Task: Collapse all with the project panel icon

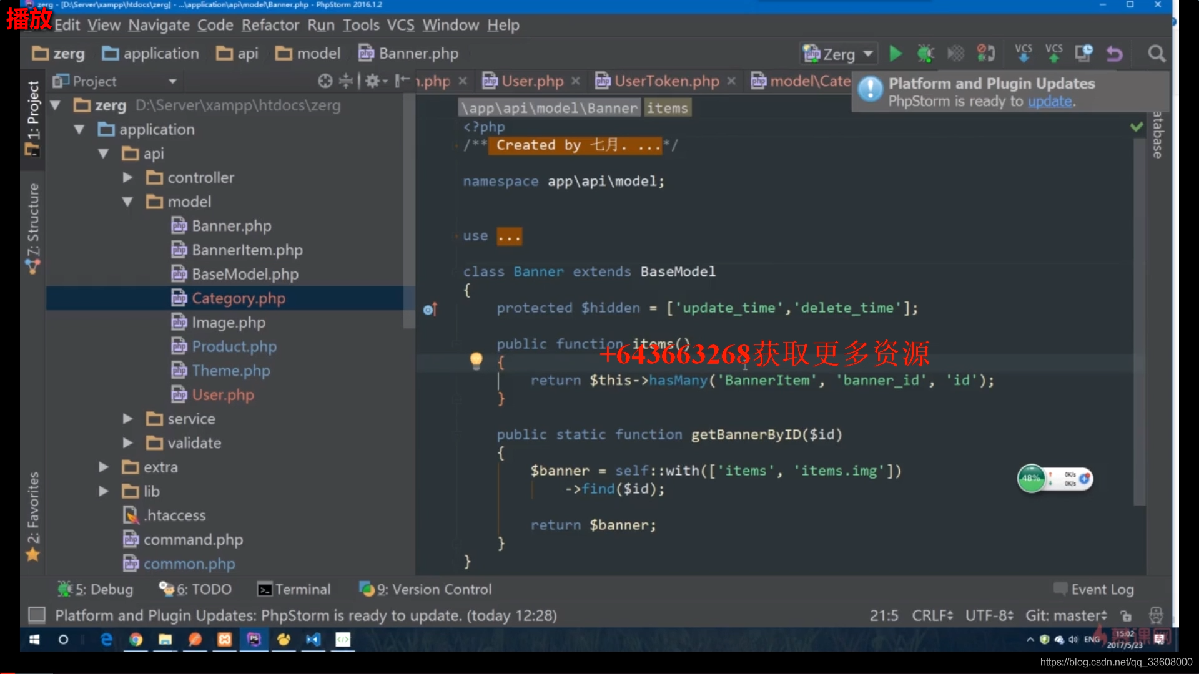Action: 345,81
